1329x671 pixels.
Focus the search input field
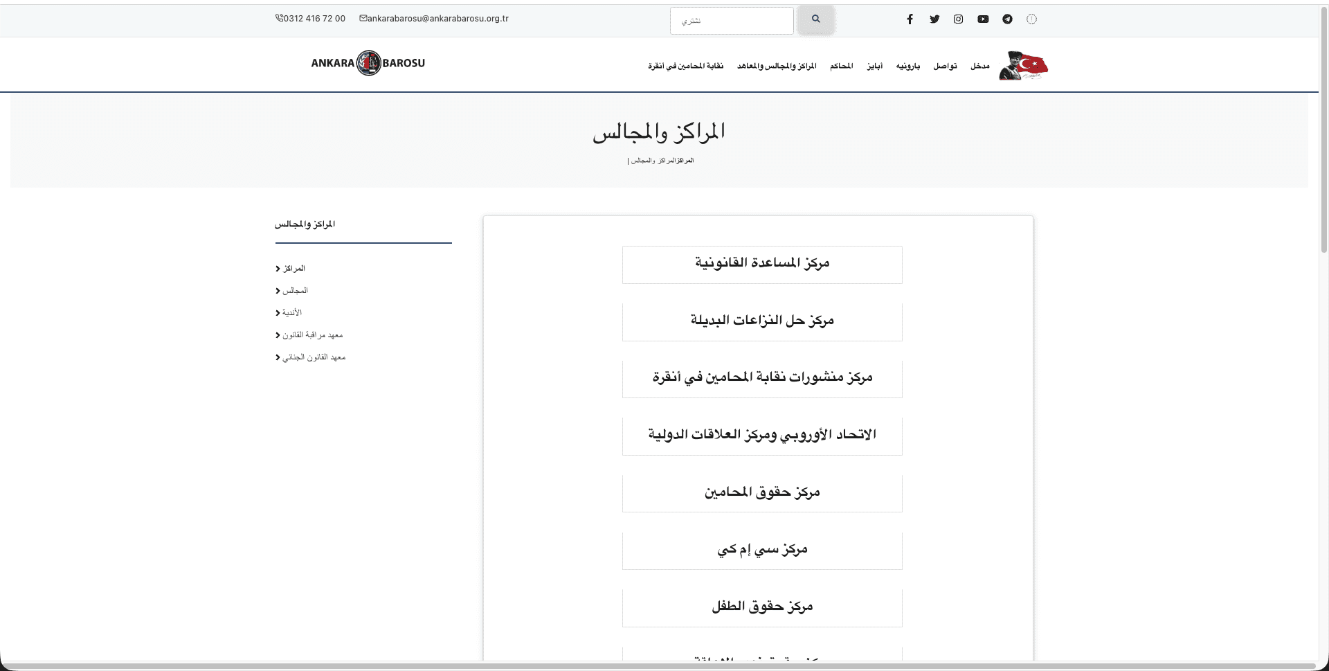point(732,21)
